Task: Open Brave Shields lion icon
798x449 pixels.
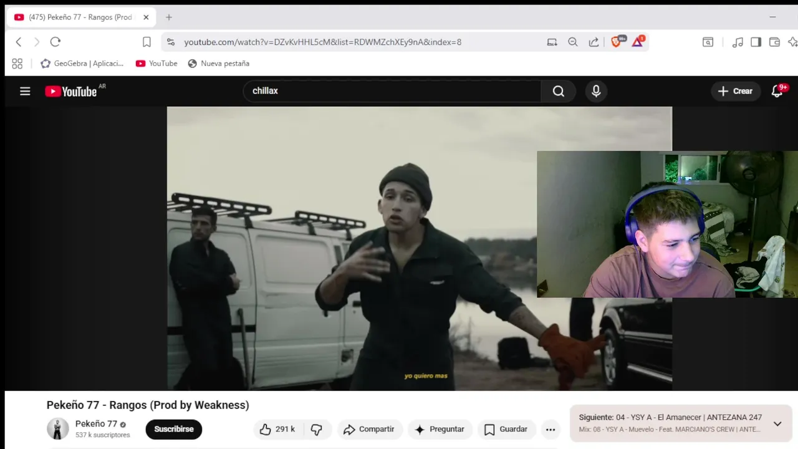Action: [617, 42]
